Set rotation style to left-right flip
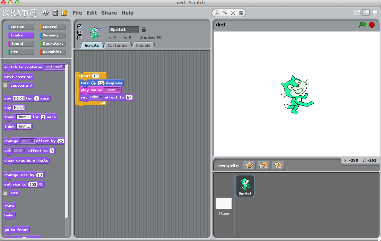Image resolution: width=381 pixels, height=241 pixels. (80, 32)
